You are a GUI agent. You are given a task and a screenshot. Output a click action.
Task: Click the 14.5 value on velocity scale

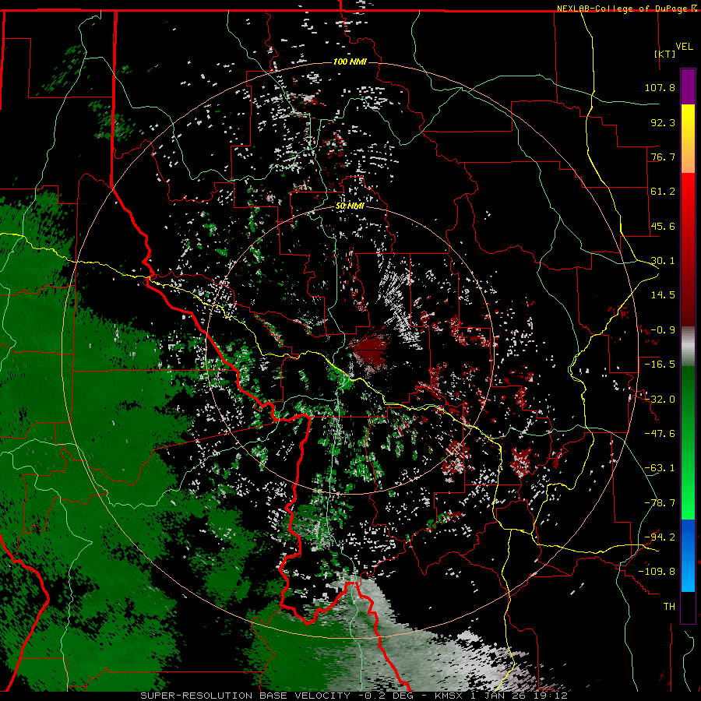(663, 295)
